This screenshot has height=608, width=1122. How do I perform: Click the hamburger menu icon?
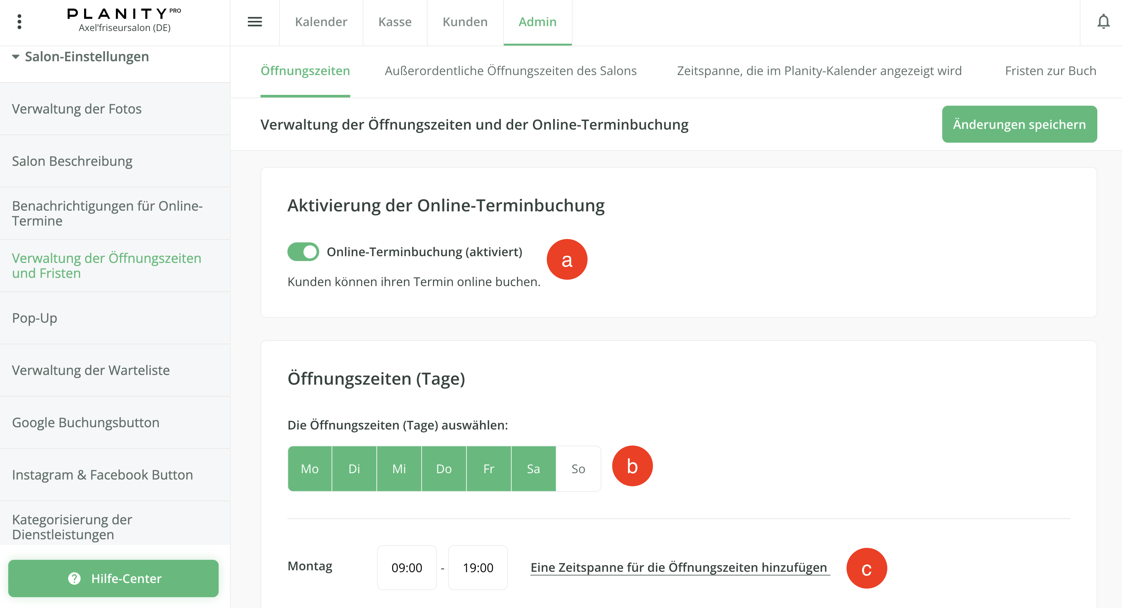point(255,22)
